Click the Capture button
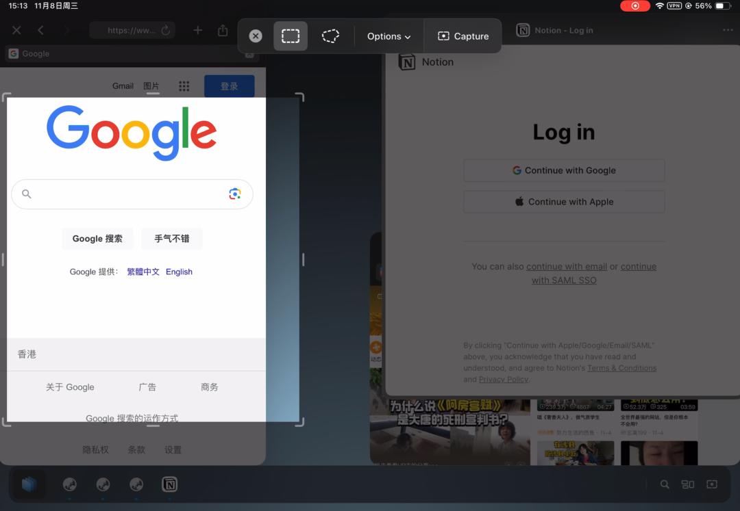The image size is (740, 511). coord(463,36)
